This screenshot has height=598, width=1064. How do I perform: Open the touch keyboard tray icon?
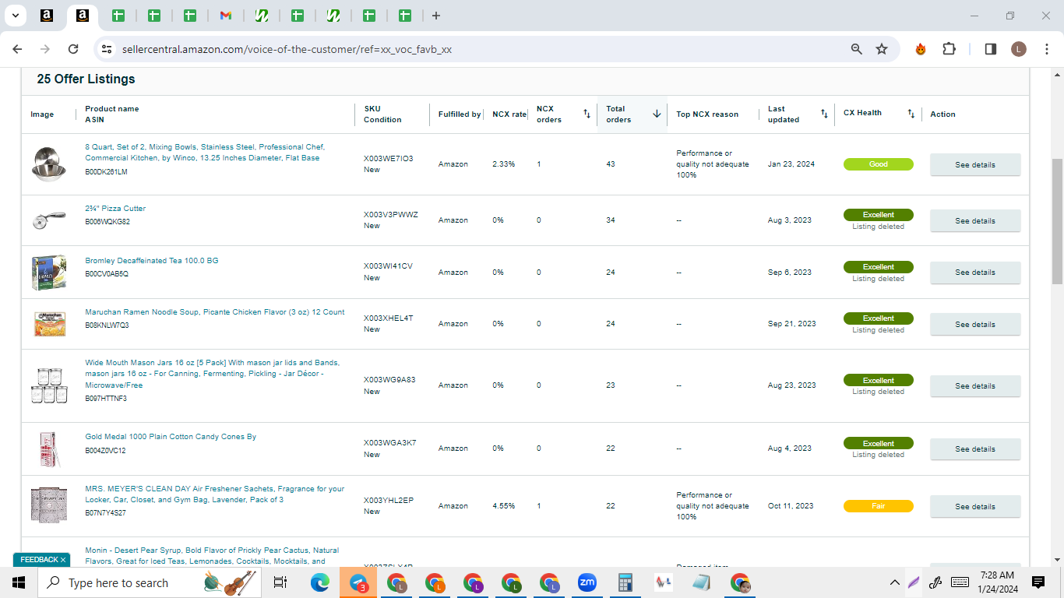coord(960,582)
